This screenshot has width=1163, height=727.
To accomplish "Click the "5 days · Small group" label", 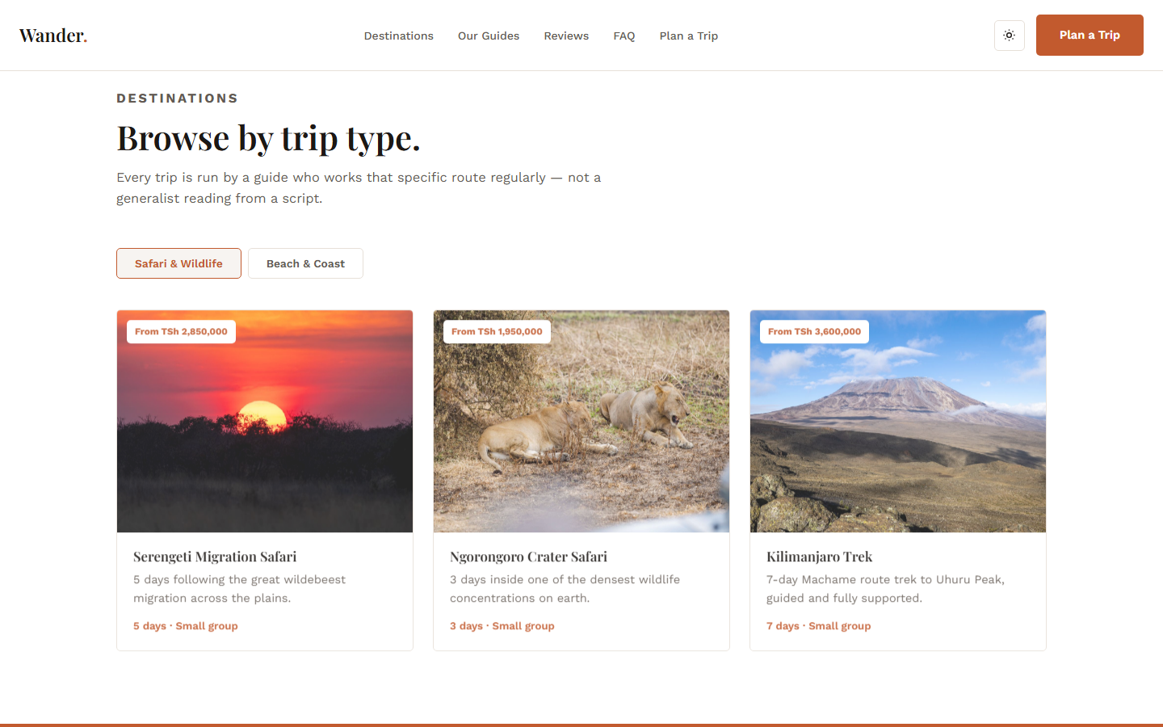I will 186,626.
